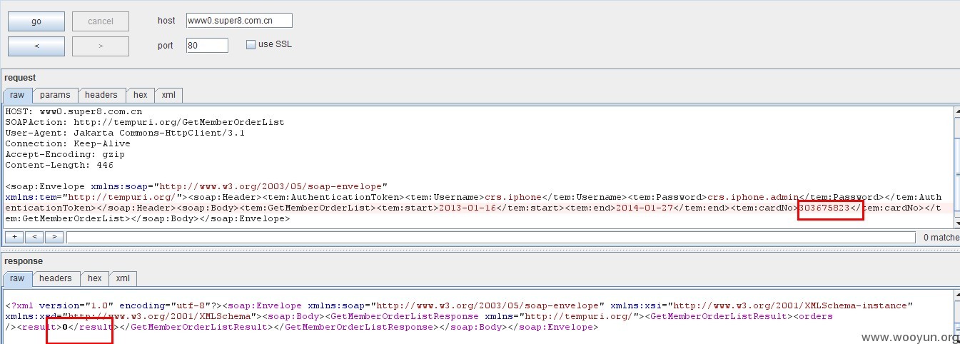
Task: Click the tem:start date 2013-01-16
Action: [467, 208]
